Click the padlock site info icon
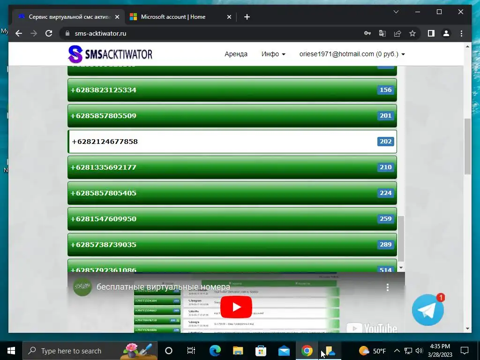The height and width of the screenshot is (360, 480). click(67, 33)
